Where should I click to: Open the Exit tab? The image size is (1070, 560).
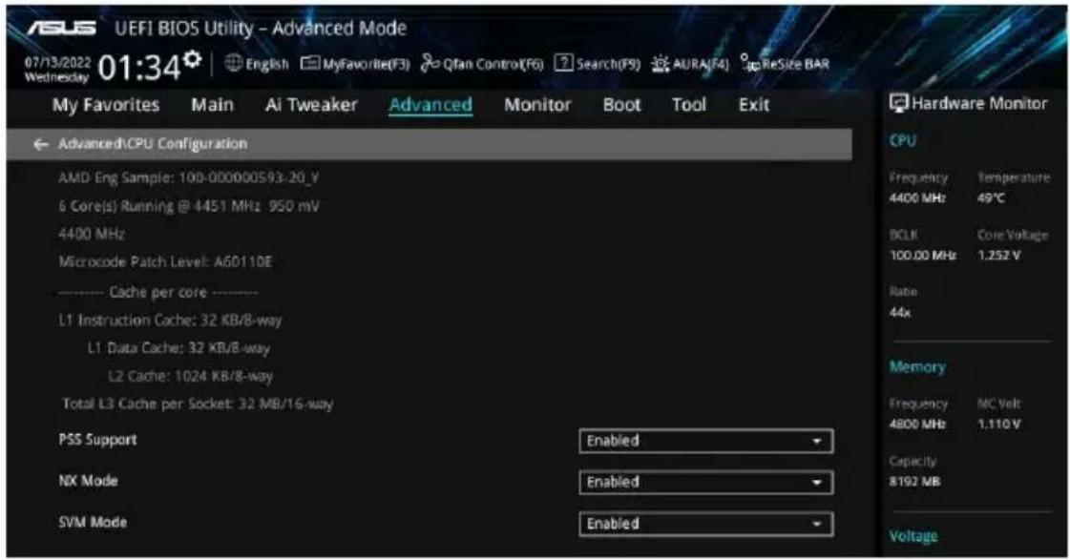(754, 105)
